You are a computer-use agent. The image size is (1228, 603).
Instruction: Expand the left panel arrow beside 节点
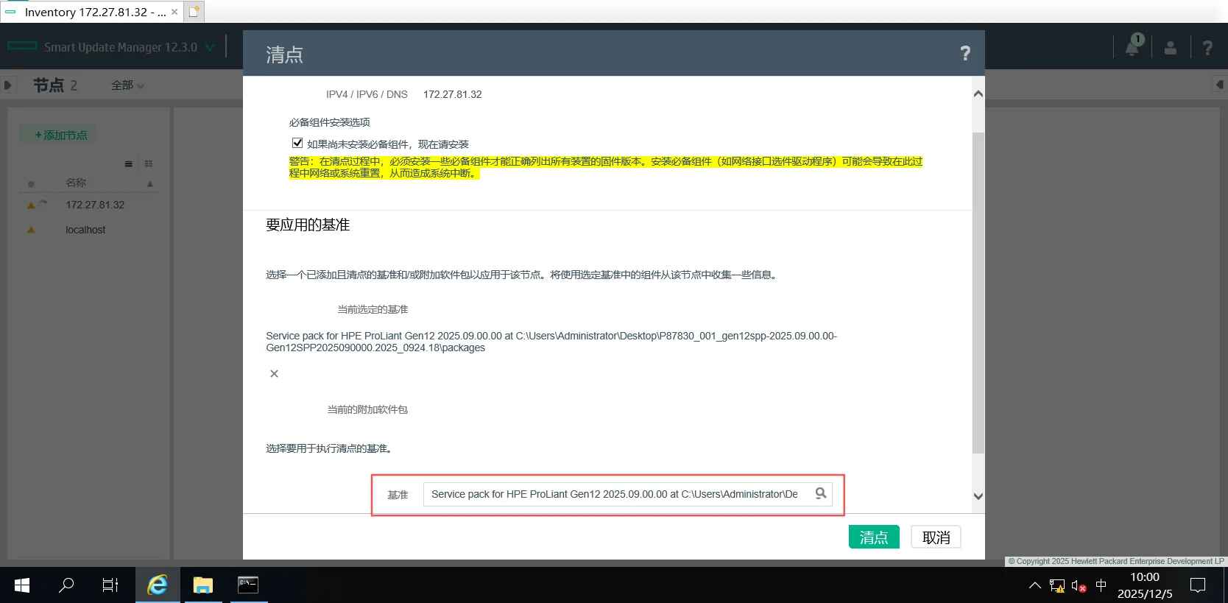(x=7, y=85)
